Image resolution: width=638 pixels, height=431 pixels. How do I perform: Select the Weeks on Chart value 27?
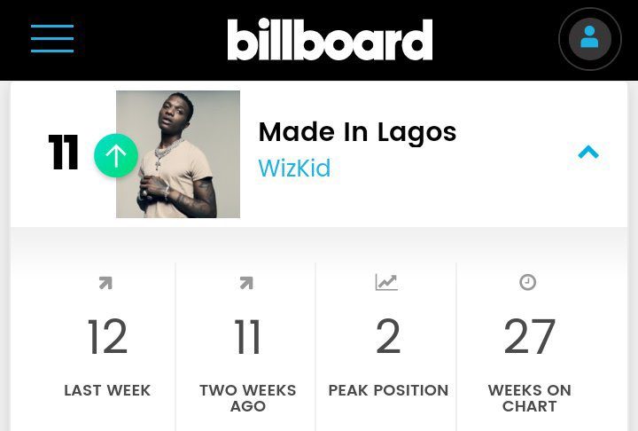coord(529,338)
